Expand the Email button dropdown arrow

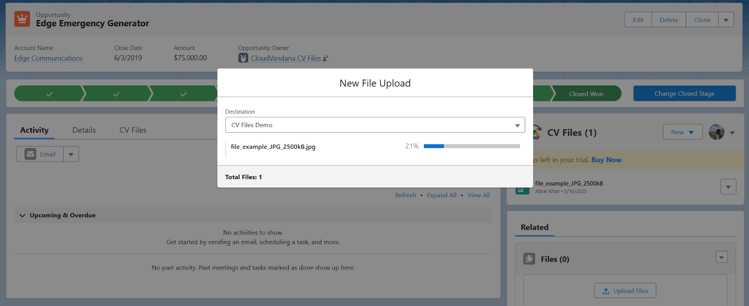pos(71,154)
